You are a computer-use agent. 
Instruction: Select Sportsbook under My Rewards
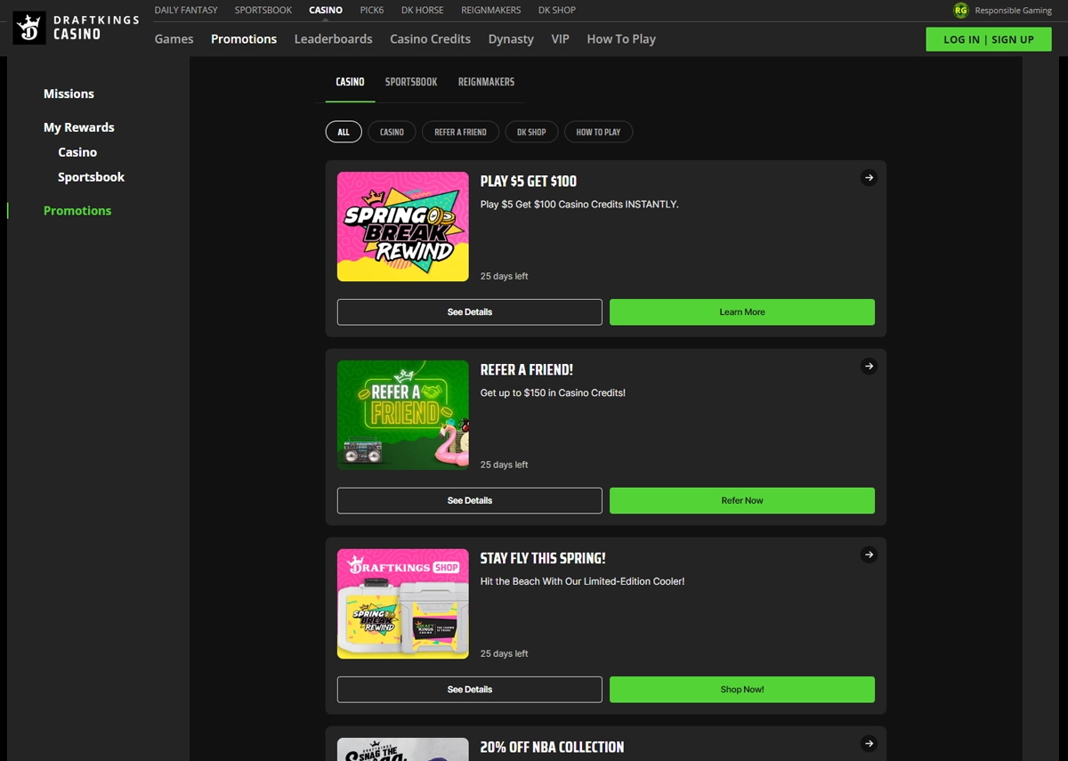pyautogui.click(x=91, y=177)
